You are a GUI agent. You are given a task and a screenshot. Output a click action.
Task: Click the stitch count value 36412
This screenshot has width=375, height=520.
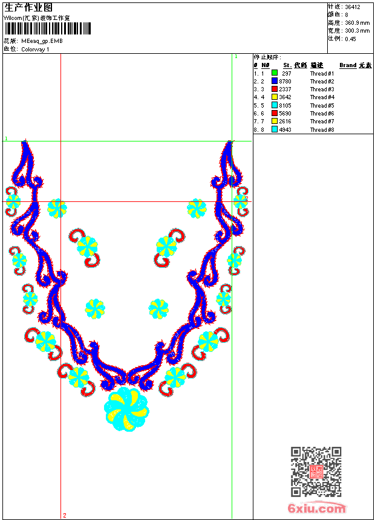pyautogui.click(x=353, y=7)
